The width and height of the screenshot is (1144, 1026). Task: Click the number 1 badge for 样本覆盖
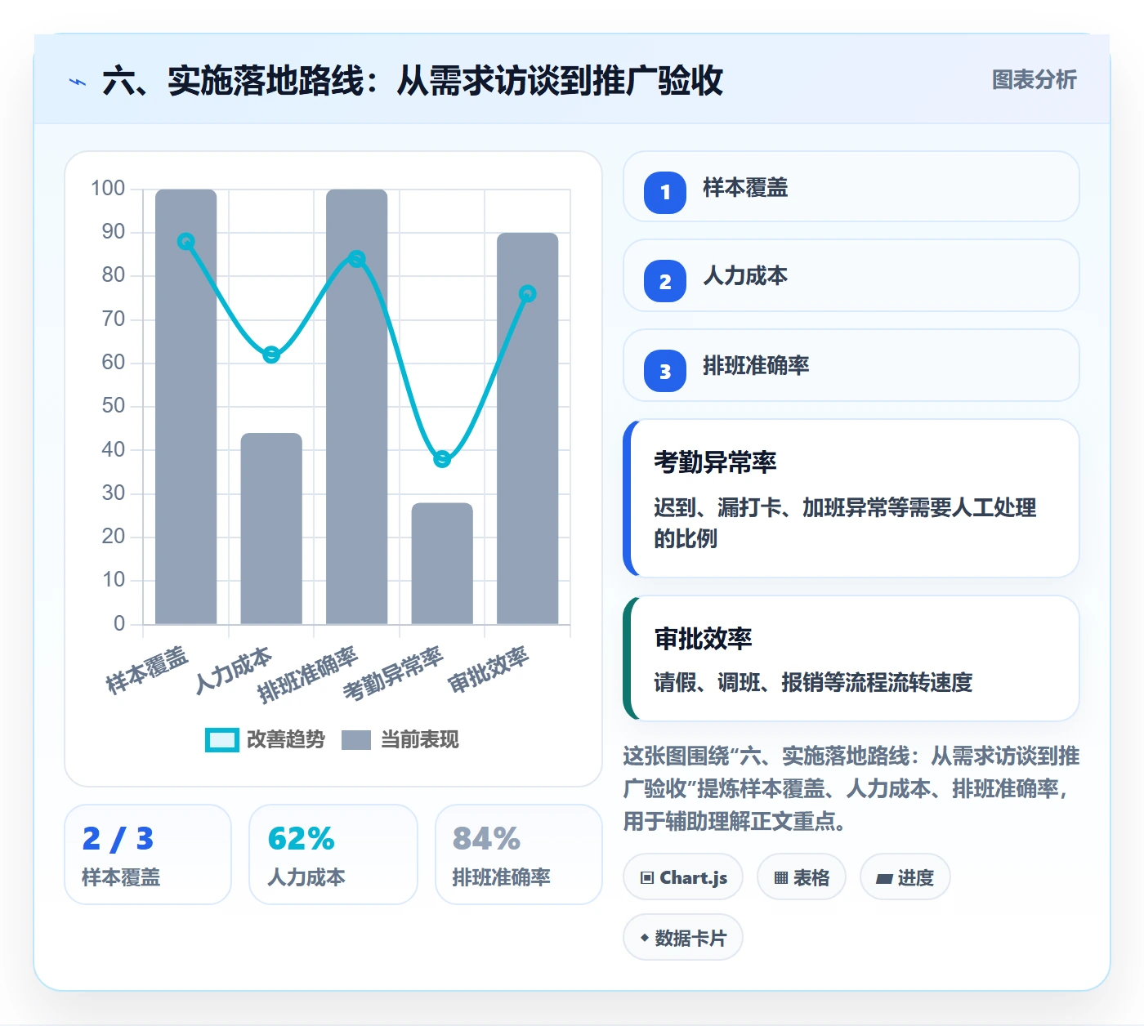[x=665, y=192]
